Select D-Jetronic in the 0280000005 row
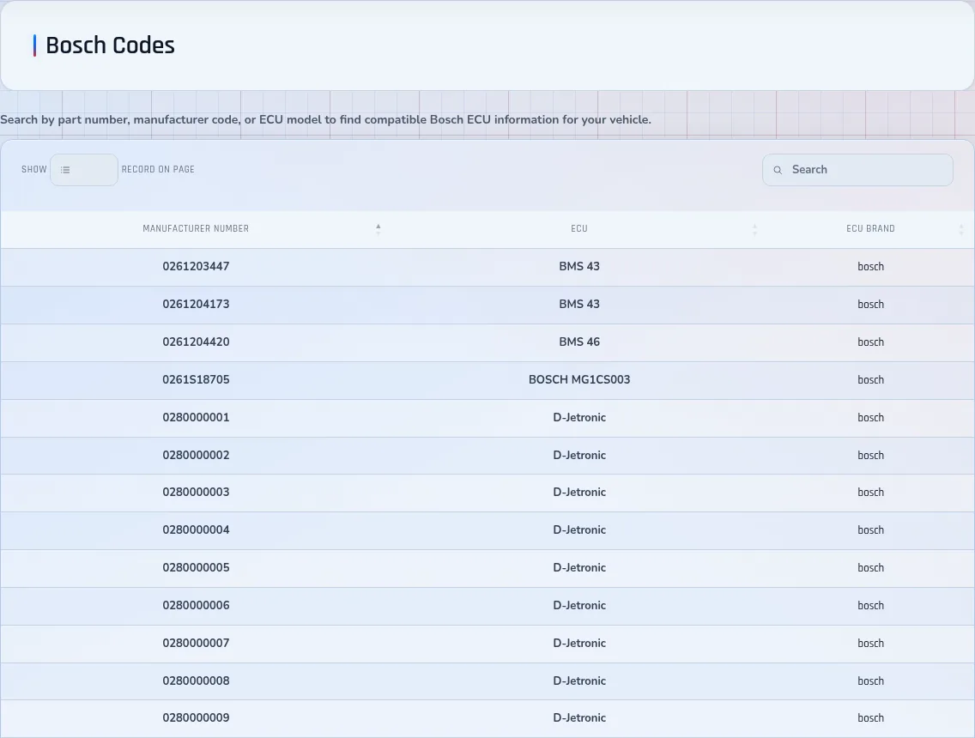The width and height of the screenshot is (975, 738). click(x=578, y=568)
